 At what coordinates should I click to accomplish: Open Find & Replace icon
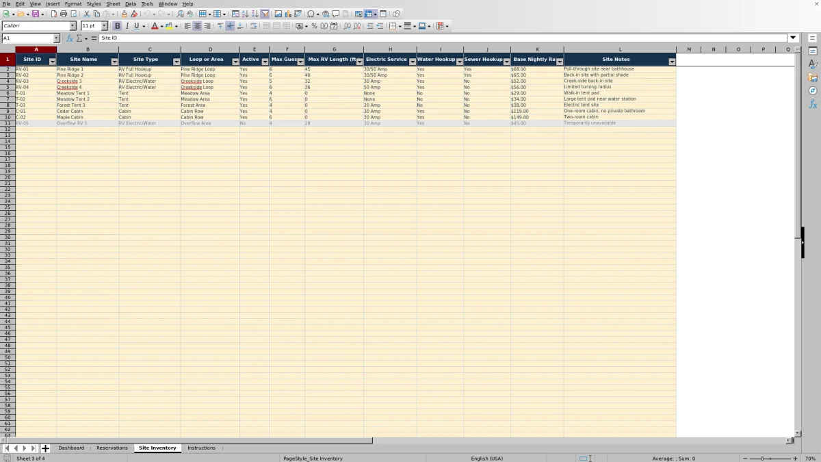point(180,14)
